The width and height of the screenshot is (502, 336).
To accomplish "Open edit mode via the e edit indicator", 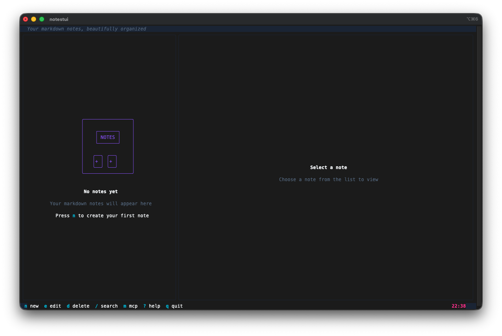I will 52,306.
